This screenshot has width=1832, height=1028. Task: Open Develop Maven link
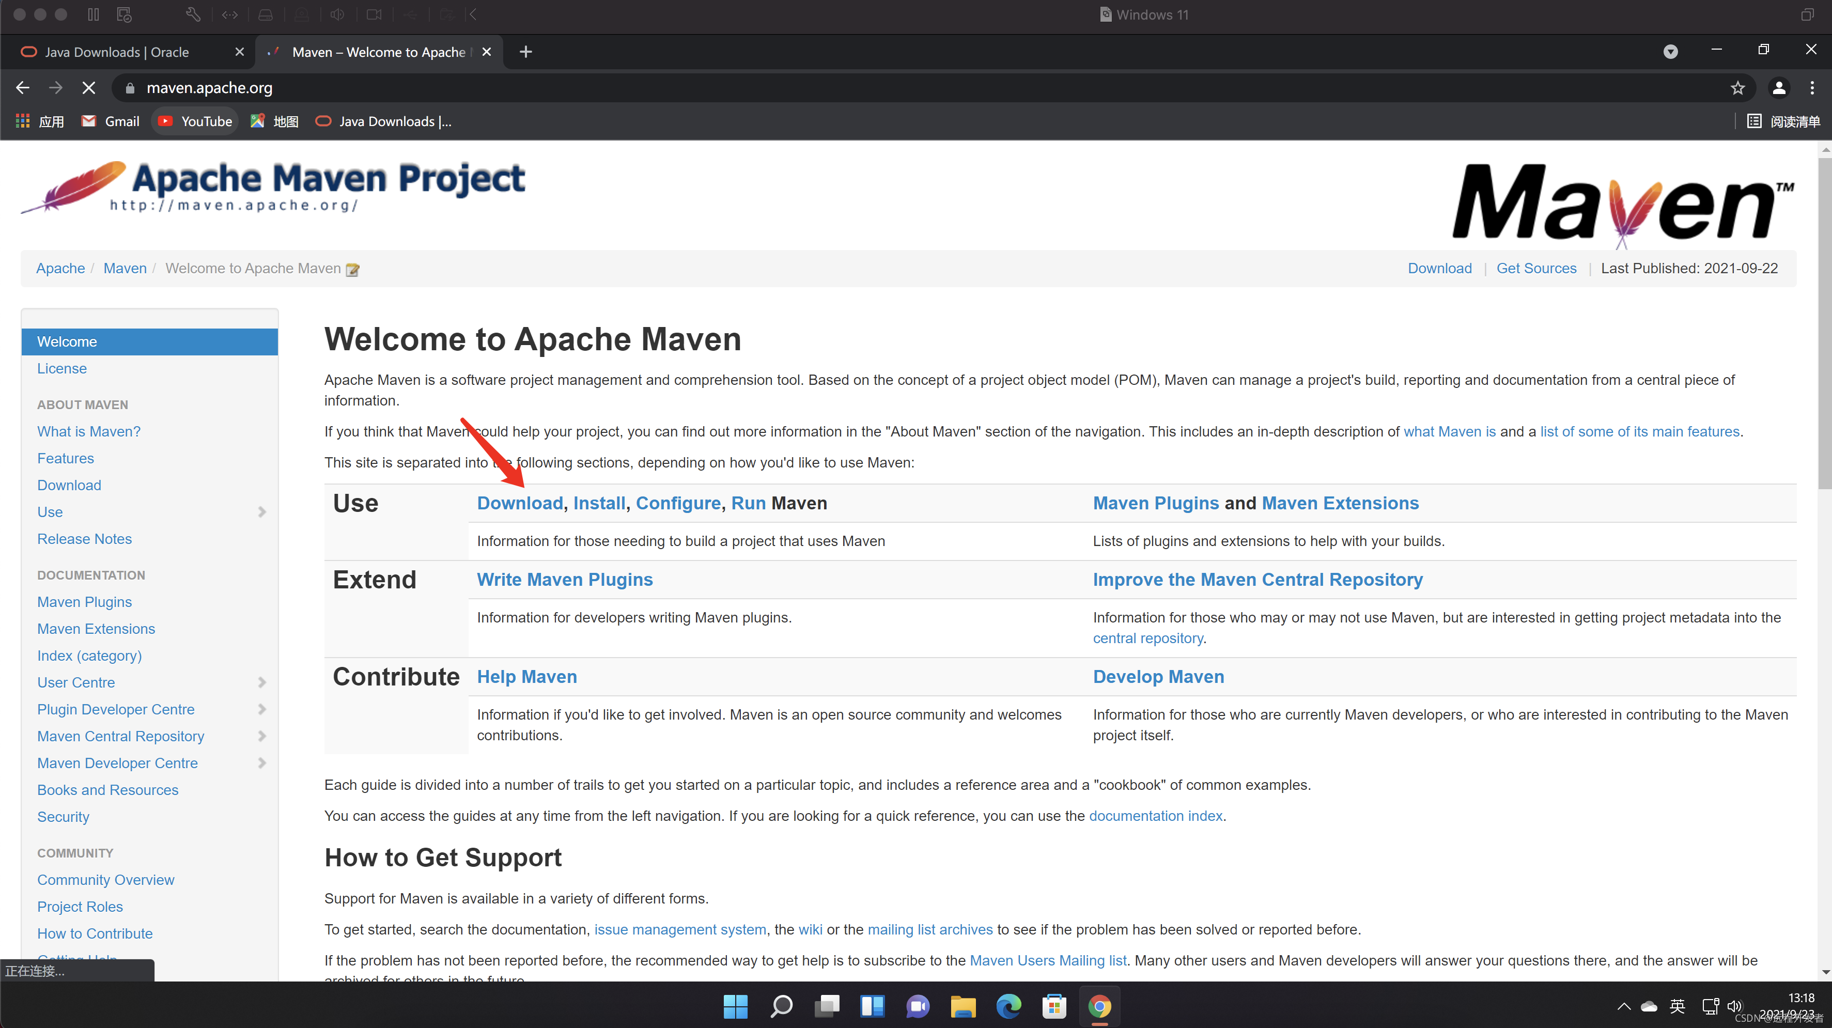1158,677
